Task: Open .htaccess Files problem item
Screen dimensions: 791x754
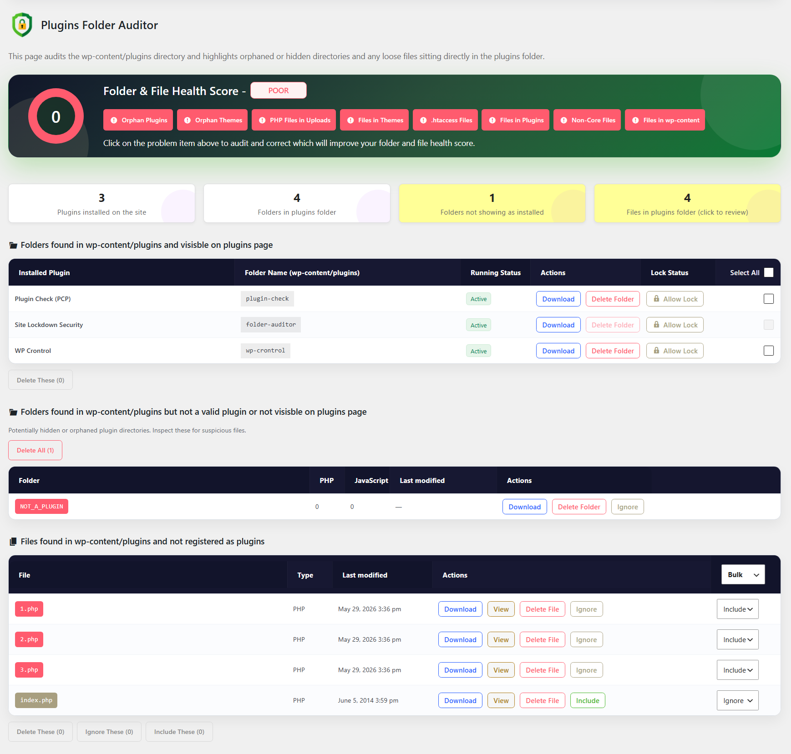Action: [445, 120]
